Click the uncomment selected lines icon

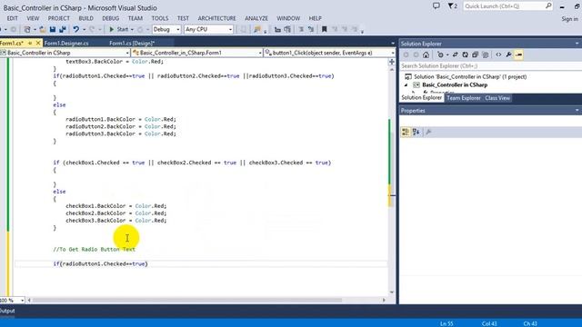coord(311,29)
